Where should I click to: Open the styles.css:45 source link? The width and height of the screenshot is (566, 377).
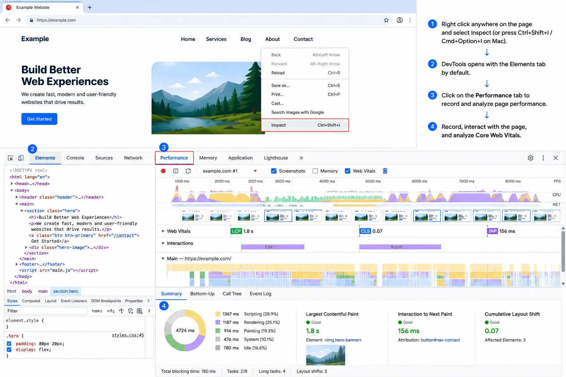(128, 335)
